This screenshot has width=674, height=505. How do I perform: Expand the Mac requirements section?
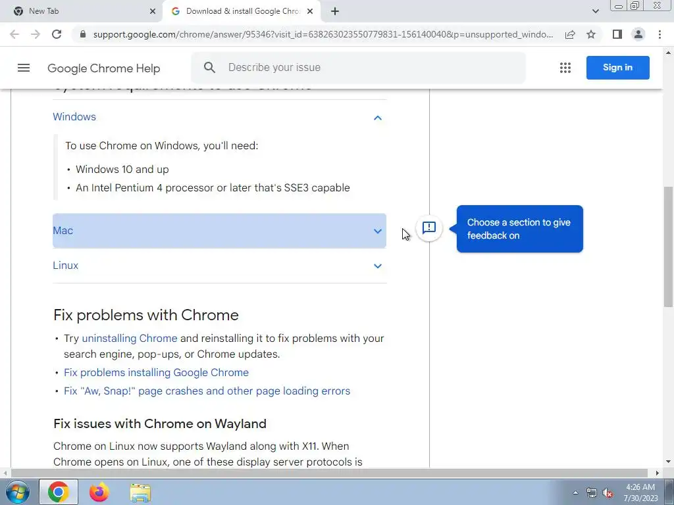pyautogui.click(x=377, y=231)
